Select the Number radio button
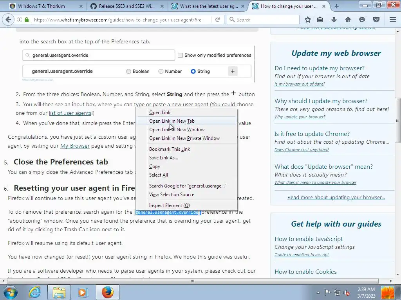Viewport: 401px width, 300px height. (161, 71)
